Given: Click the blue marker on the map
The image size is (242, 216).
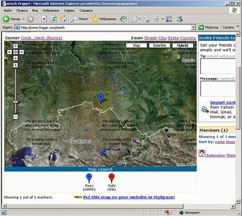Looking at the screenshot, I should click(x=101, y=98).
